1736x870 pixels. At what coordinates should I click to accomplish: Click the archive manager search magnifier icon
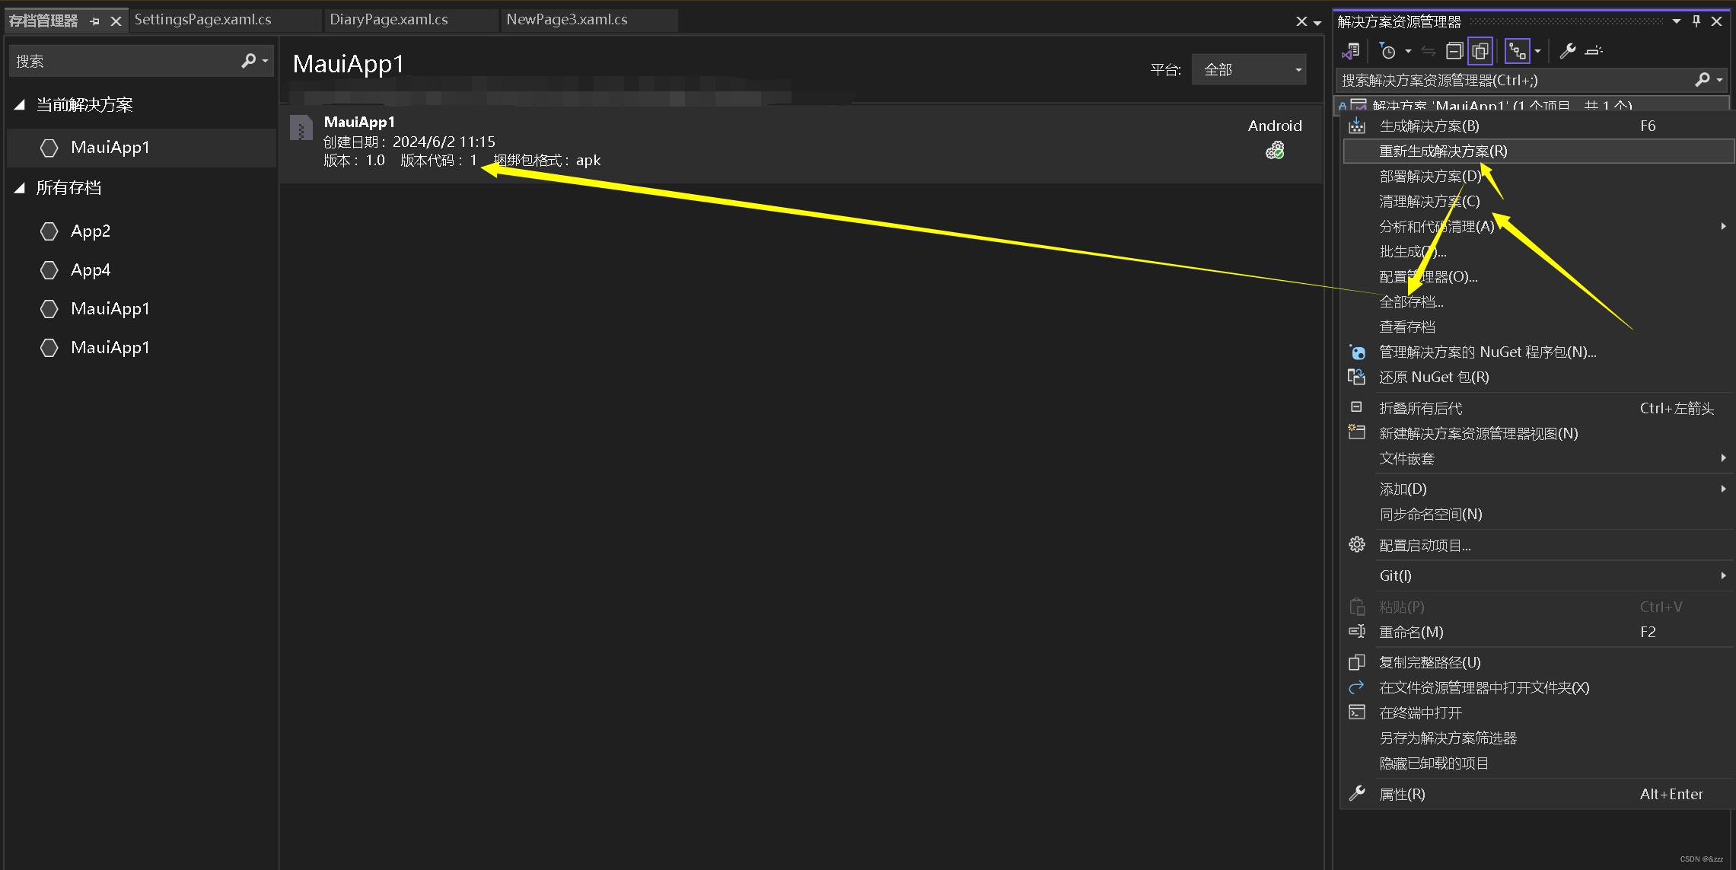[248, 61]
